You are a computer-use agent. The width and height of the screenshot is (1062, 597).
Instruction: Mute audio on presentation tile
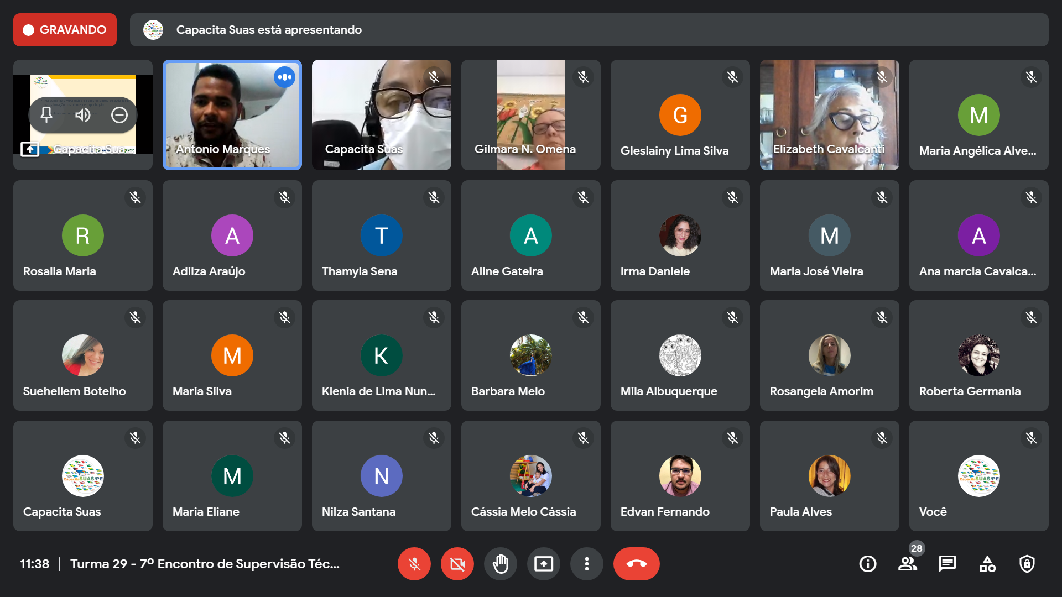pos(83,115)
